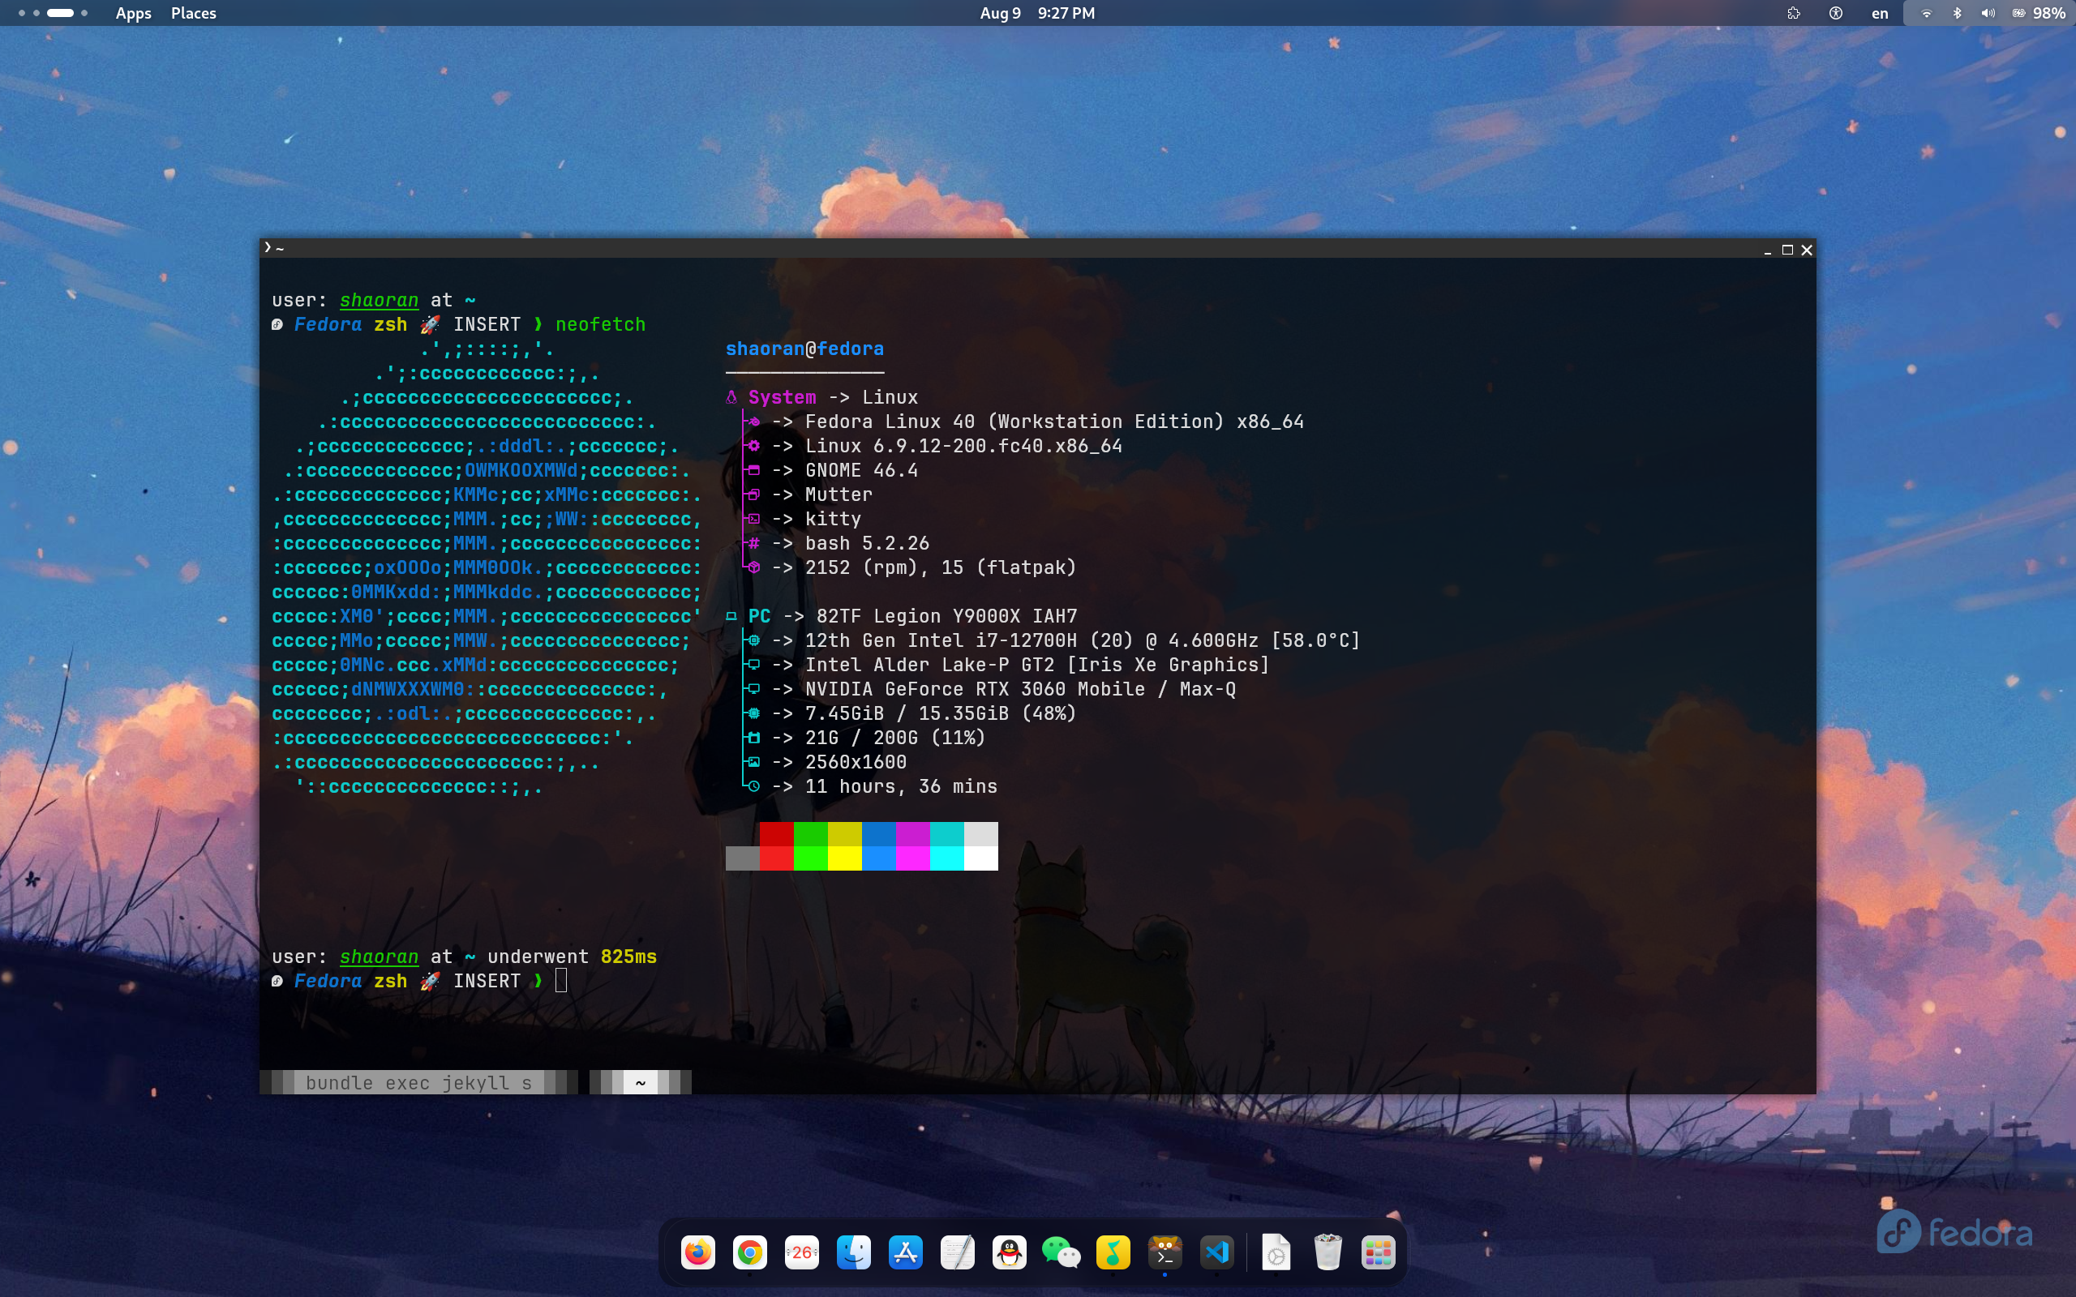Open the clock showing Aug 9 9:27 PM
Viewport: 2076px width, 1297px height.
point(1037,13)
